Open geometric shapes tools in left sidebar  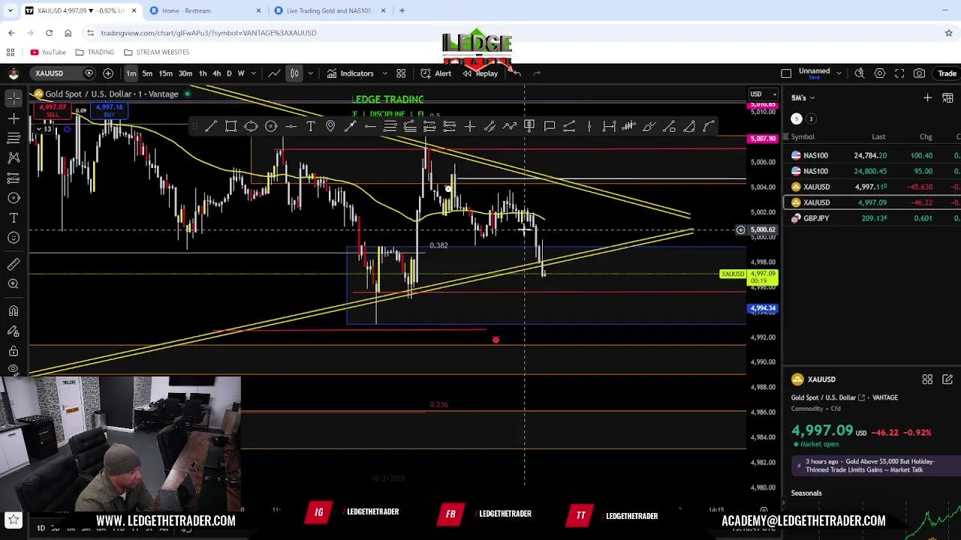(14, 198)
